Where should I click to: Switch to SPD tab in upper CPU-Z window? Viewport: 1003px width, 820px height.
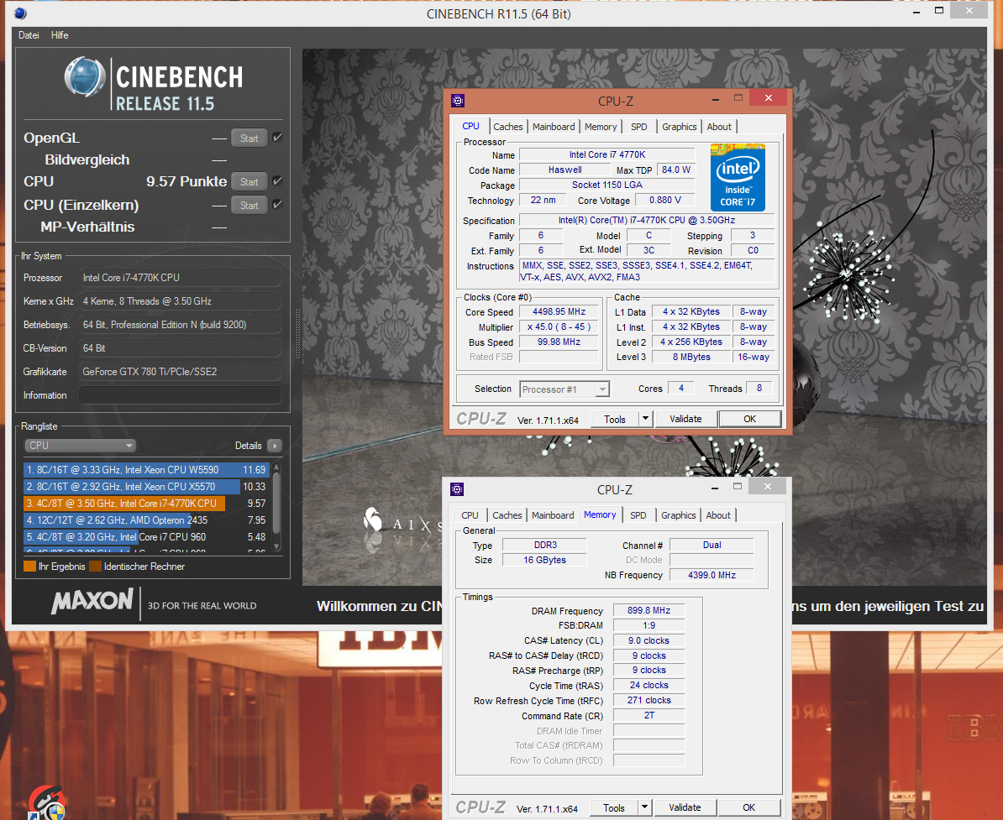coord(639,127)
